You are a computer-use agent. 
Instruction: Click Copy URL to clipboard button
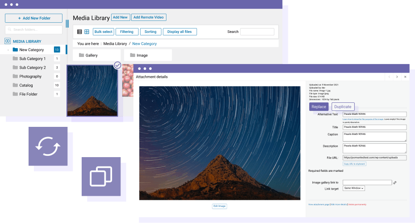[x=354, y=164]
